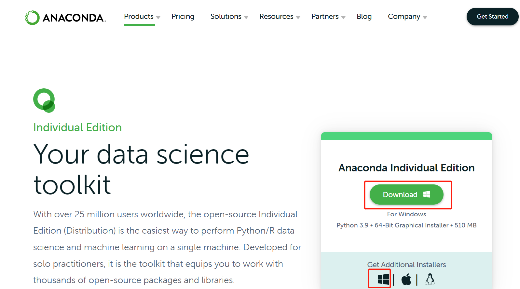Click the green Download button
This screenshot has width=520, height=289.
pos(406,195)
